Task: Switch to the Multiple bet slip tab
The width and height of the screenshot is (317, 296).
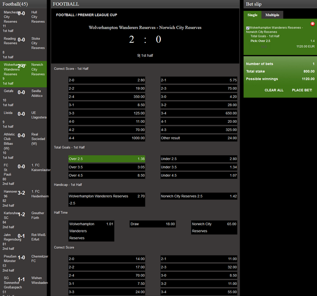Action: 272,15
